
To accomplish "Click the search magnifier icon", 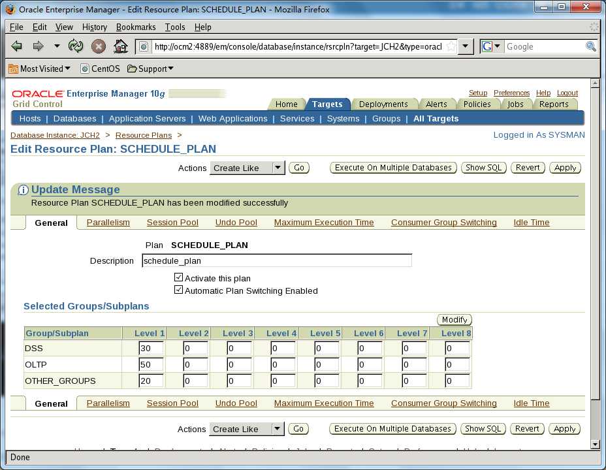I will (x=590, y=46).
